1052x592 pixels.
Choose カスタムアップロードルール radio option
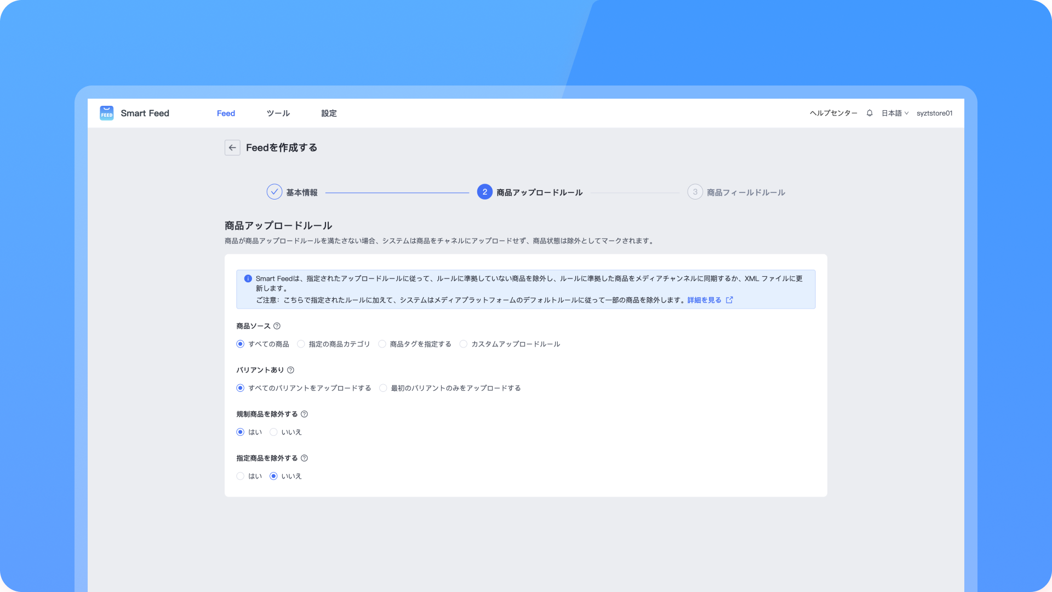pos(464,344)
